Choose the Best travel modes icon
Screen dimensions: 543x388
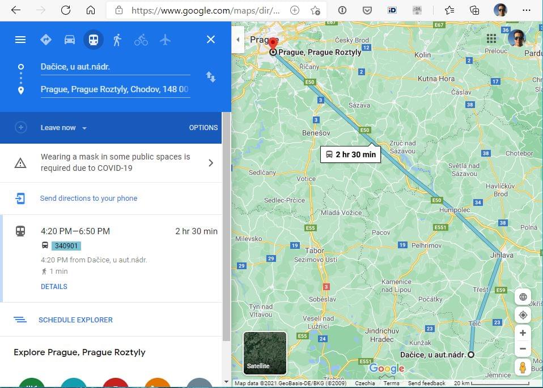pyautogui.click(x=46, y=40)
